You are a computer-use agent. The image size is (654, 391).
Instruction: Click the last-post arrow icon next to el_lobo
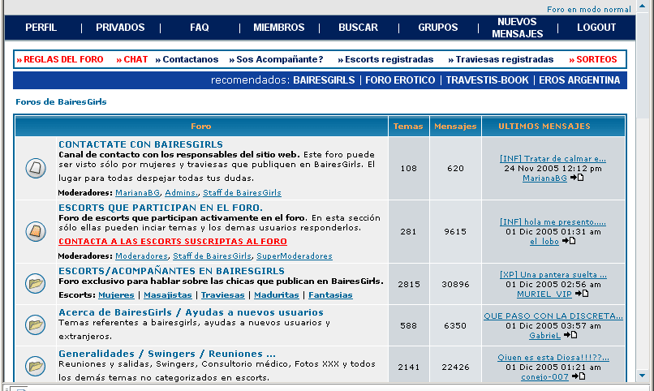(569, 241)
